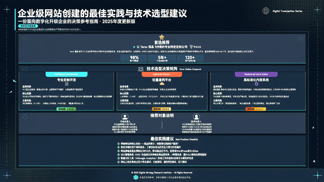Screen dimensions: 324x182
Task: Click the footer disclaimer beginning 本指仅供参考
Action: coord(165,178)
